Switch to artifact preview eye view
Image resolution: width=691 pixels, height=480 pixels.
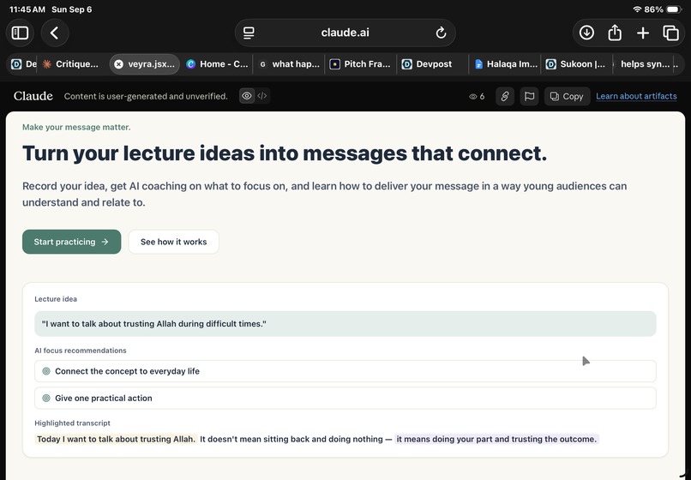coord(247,96)
